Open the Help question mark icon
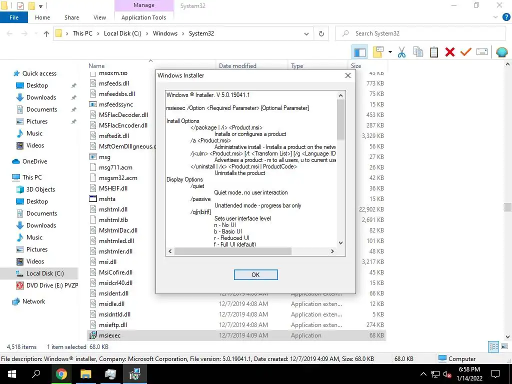512x384 pixels. (x=506, y=17)
